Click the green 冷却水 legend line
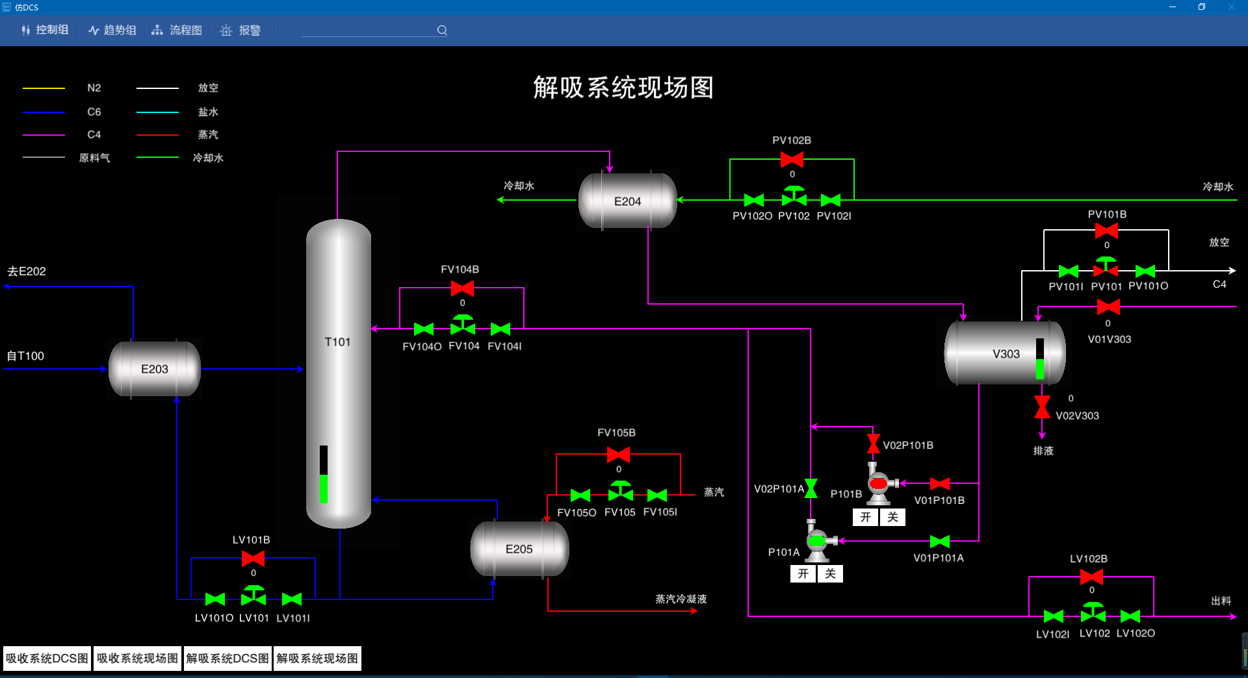 click(x=157, y=157)
